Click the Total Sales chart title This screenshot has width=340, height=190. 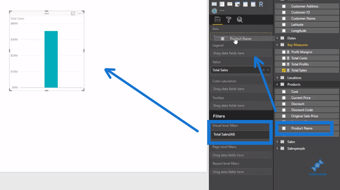[x=17, y=19]
